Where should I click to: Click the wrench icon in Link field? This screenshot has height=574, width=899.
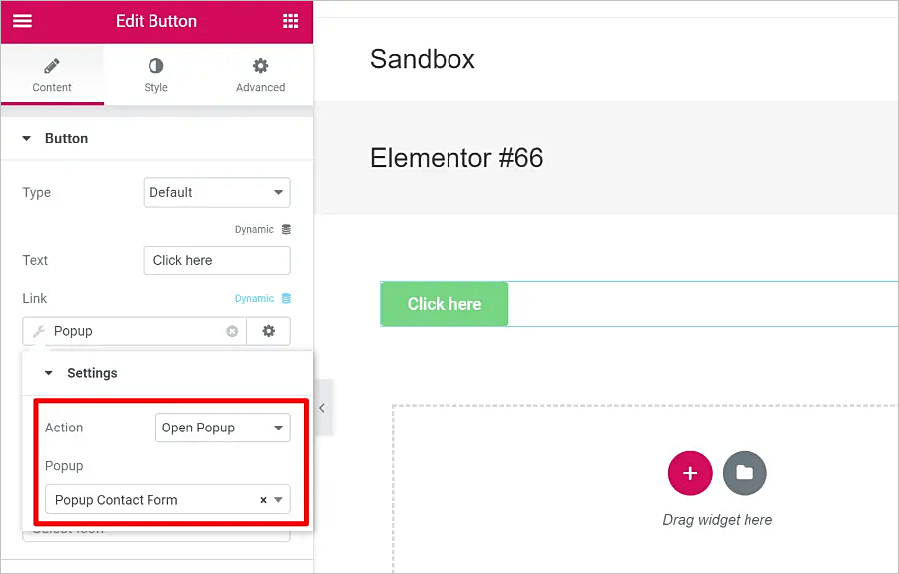[x=39, y=331]
